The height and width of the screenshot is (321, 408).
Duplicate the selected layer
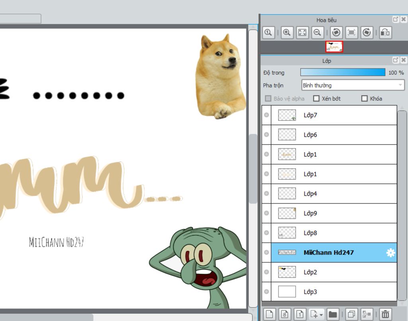point(351,314)
